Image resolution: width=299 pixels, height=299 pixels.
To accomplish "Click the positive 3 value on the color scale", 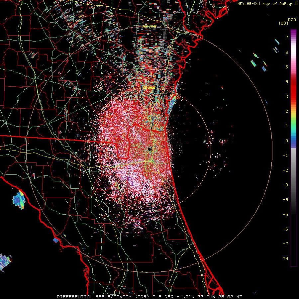I will (287, 96).
